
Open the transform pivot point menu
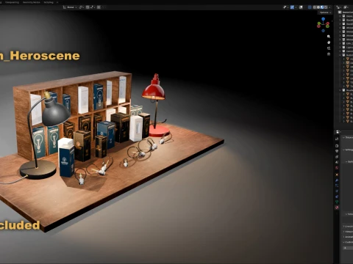[x=82, y=7]
